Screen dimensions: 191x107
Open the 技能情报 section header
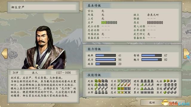(94, 75)
